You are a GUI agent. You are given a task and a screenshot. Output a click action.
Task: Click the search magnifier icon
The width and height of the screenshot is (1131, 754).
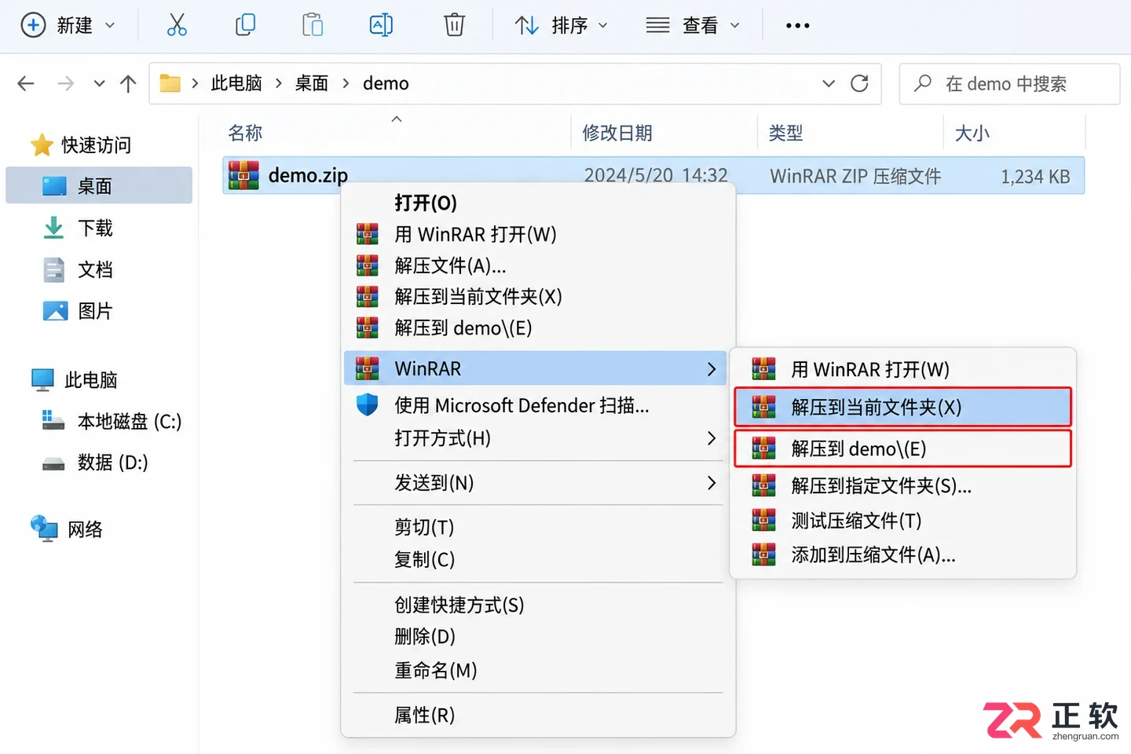tap(923, 83)
